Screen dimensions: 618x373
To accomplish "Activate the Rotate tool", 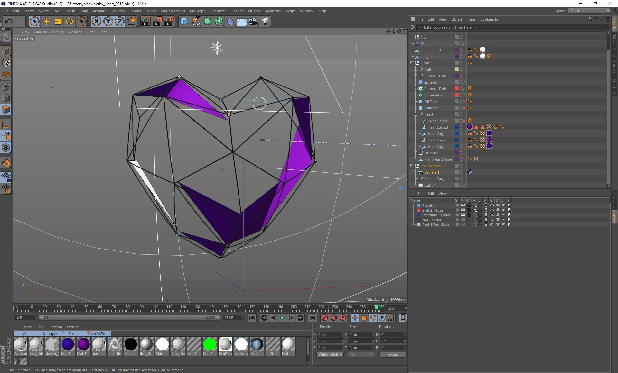I will click(70, 22).
